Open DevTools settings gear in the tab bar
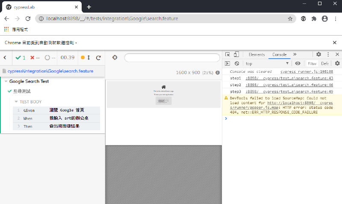The image size is (342, 204). tap(318, 54)
